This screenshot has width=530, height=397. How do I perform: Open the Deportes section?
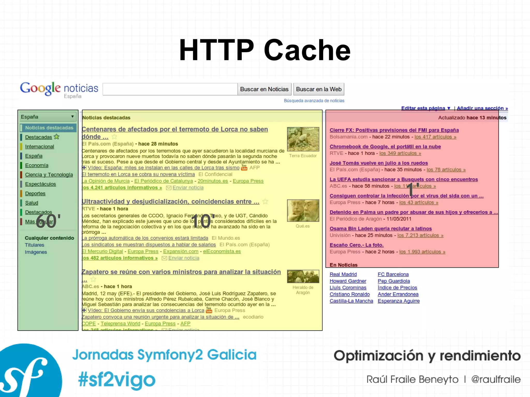pyautogui.click(x=35, y=193)
